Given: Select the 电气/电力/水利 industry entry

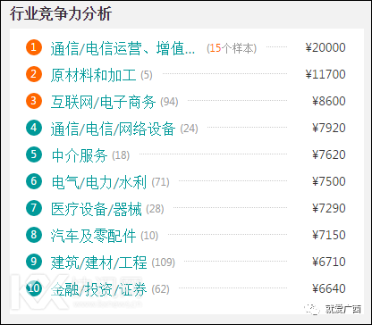Looking at the screenshot, I should coord(99,182).
